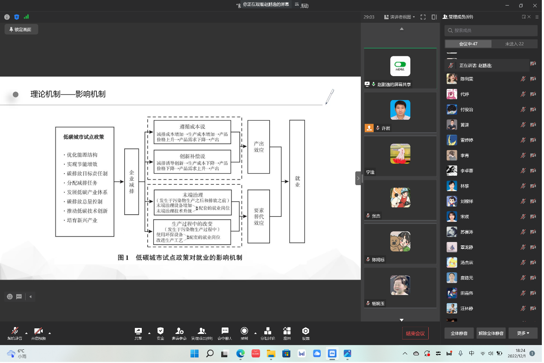Click the red 结束会议 button
Viewport: 544px width, 363px height.
(x=415, y=333)
